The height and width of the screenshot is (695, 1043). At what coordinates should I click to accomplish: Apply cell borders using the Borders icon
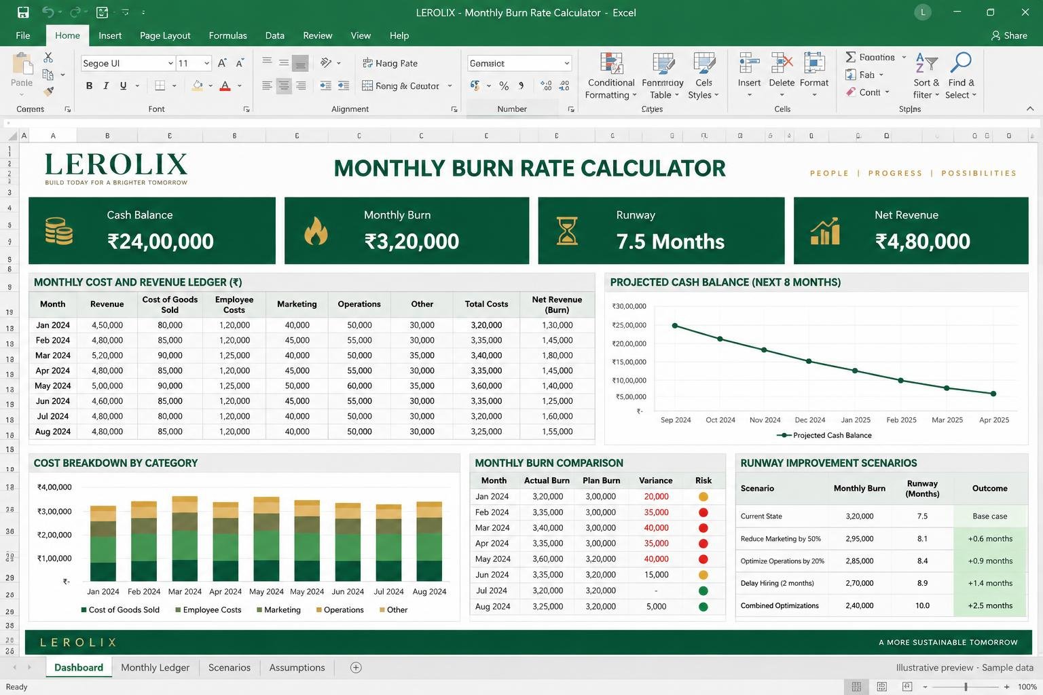pyautogui.click(x=160, y=86)
